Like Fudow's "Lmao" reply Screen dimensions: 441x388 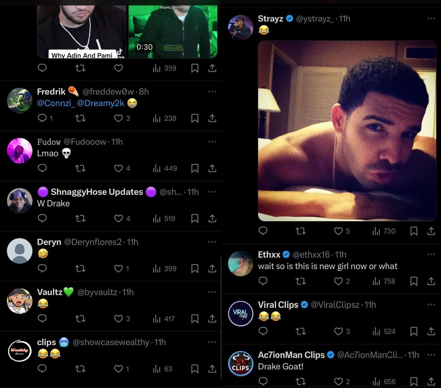(x=118, y=168)
